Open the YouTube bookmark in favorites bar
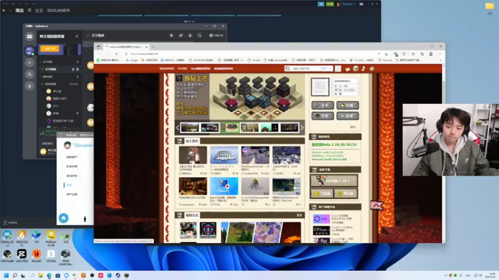The image size is (499, 280). [x=385, y=60]
